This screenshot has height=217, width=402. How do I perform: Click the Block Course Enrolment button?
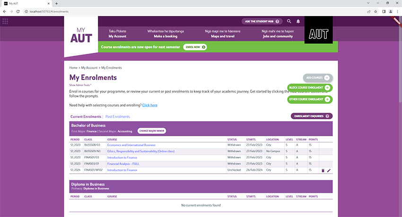click(x=309, y=88)
